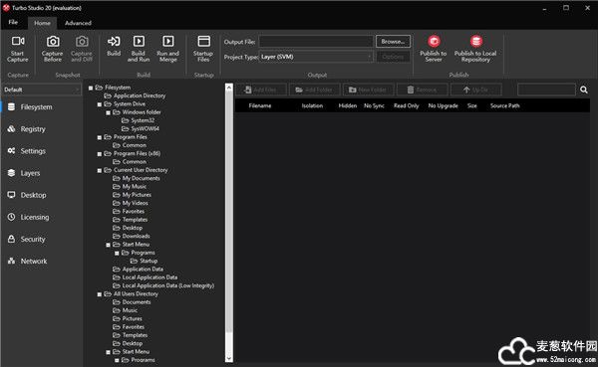Screen dimensions: 598x367
Task: Click the No Sync column header
Action: (374, 105)
